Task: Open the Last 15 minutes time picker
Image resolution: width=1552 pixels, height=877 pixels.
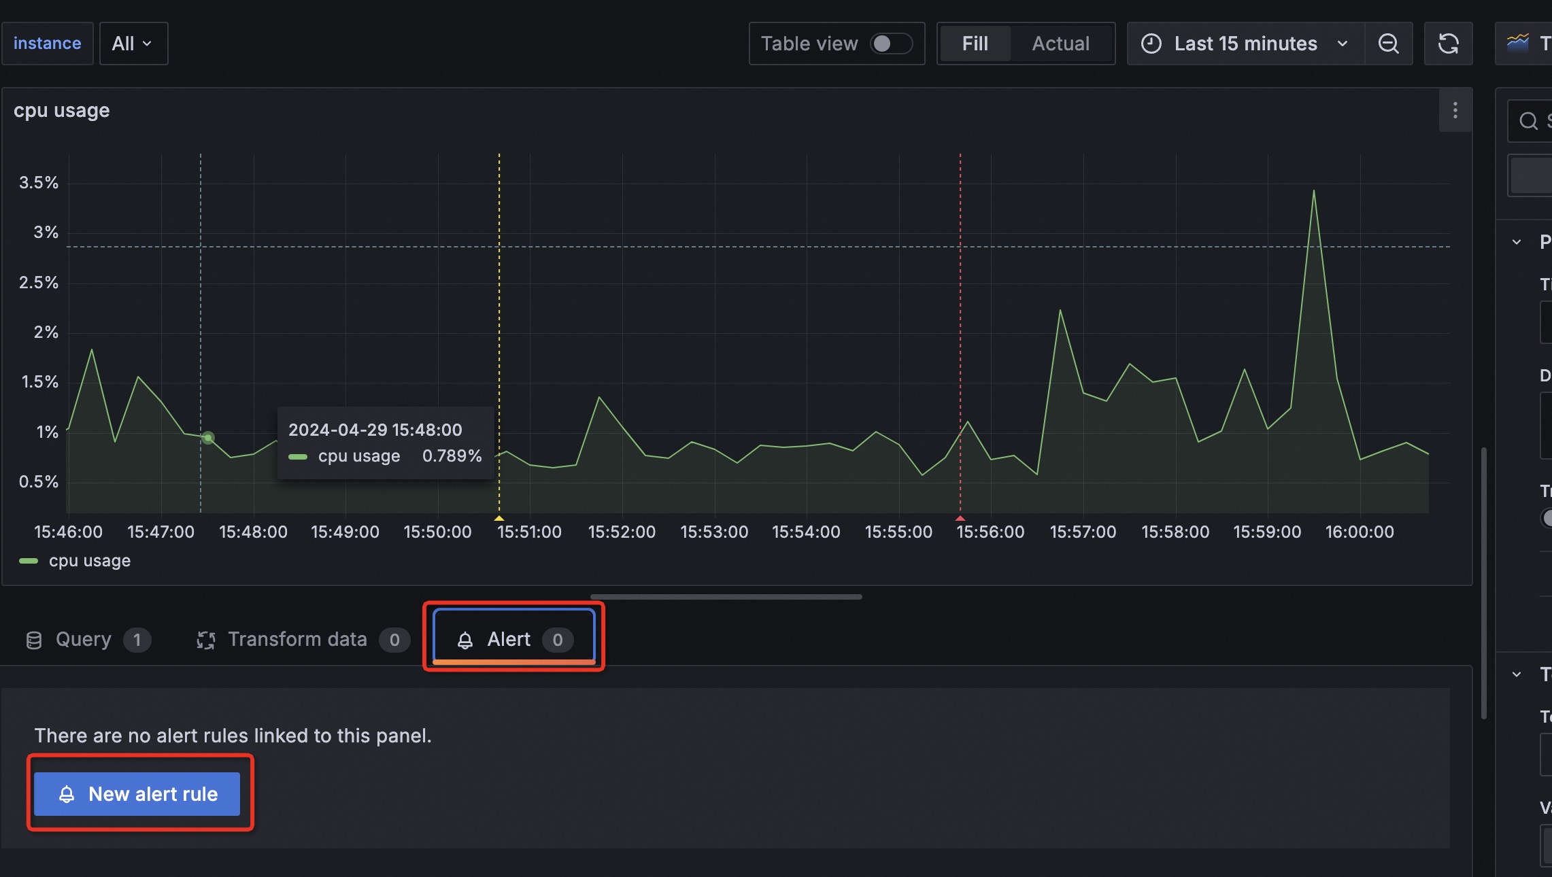Action: click(x=1245, y=44)
